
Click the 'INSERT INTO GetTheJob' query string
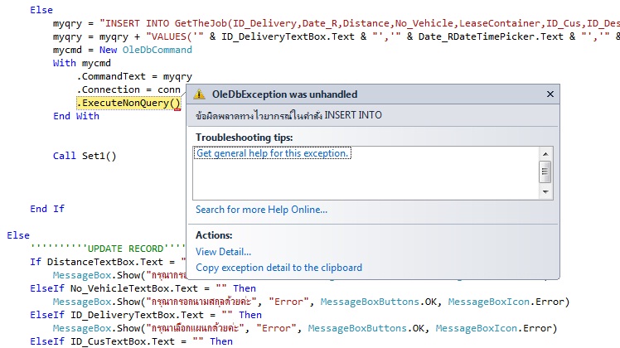[360, 23]
